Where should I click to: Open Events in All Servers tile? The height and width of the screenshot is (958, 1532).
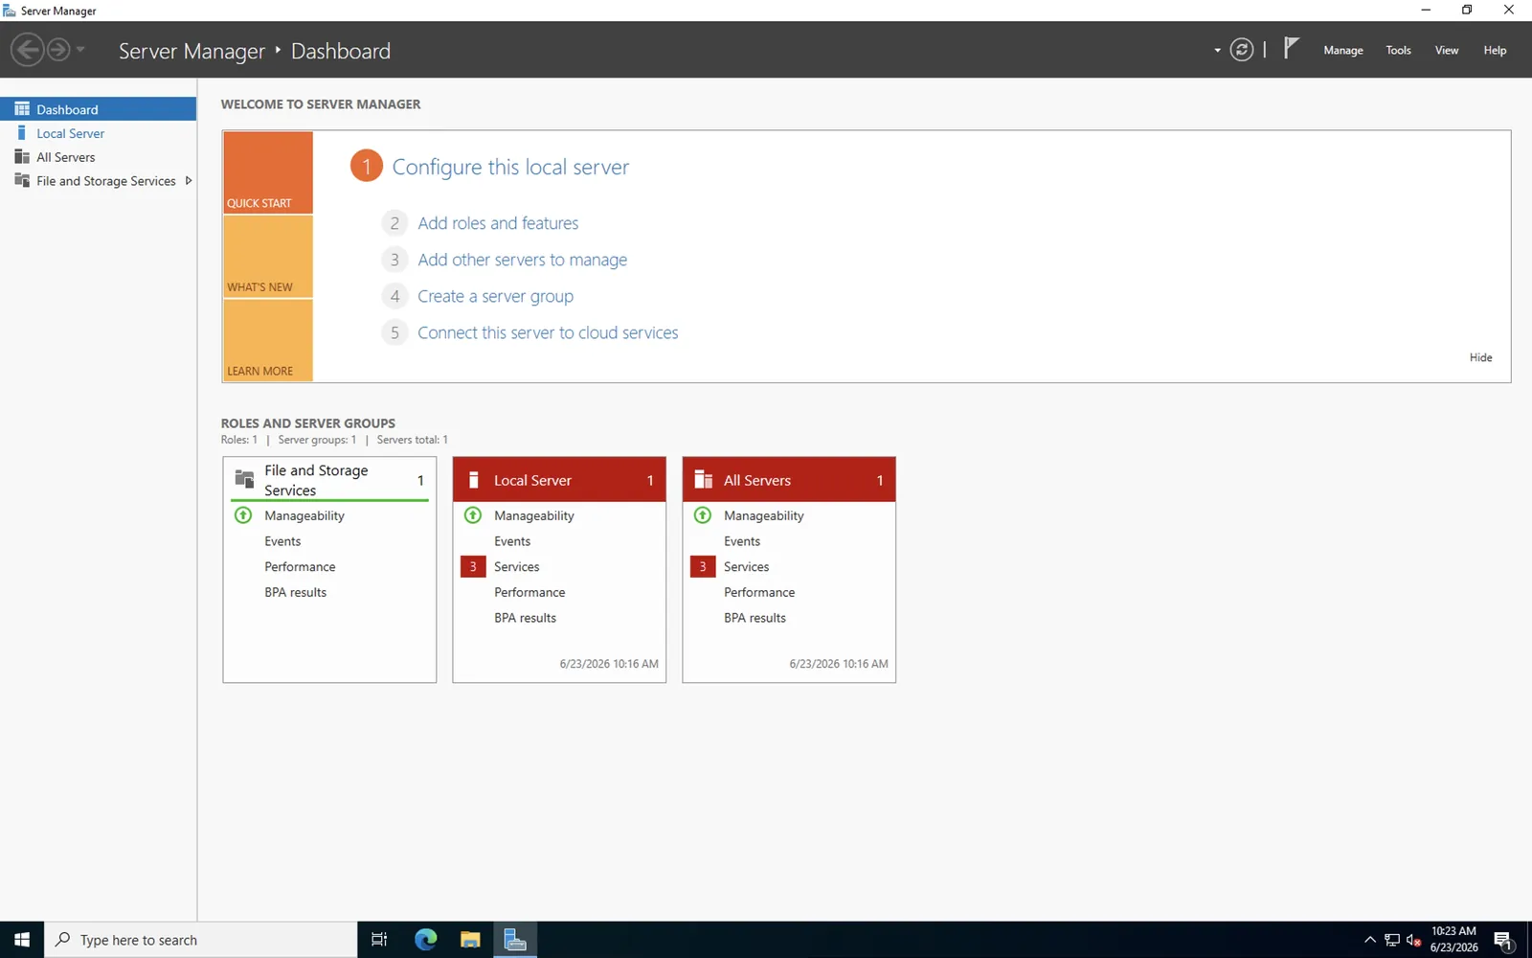click(x=742, y=541)
